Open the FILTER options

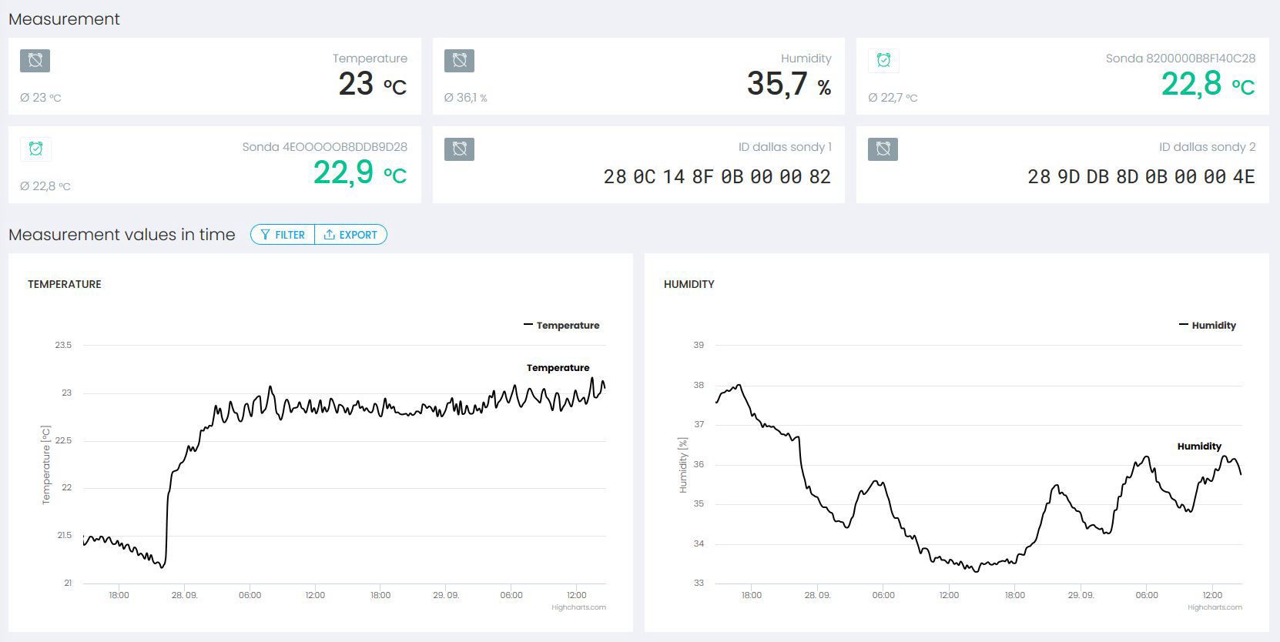[283, 235]
